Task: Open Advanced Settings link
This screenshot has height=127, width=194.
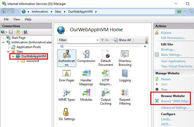Action: pyautogui.click(x=175, y=108)
